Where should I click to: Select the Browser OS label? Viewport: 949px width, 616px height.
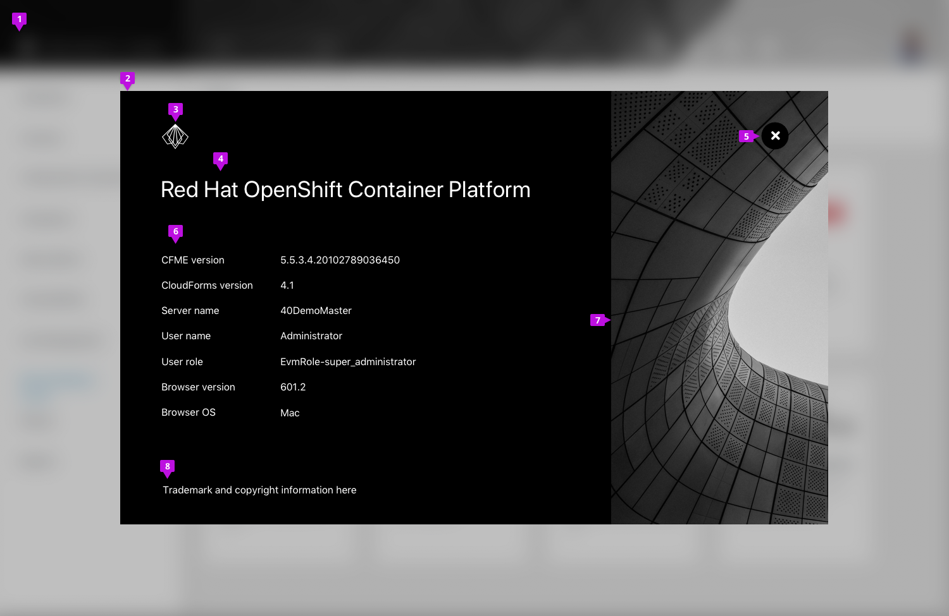pyautogui.click(x=189, y=413)
